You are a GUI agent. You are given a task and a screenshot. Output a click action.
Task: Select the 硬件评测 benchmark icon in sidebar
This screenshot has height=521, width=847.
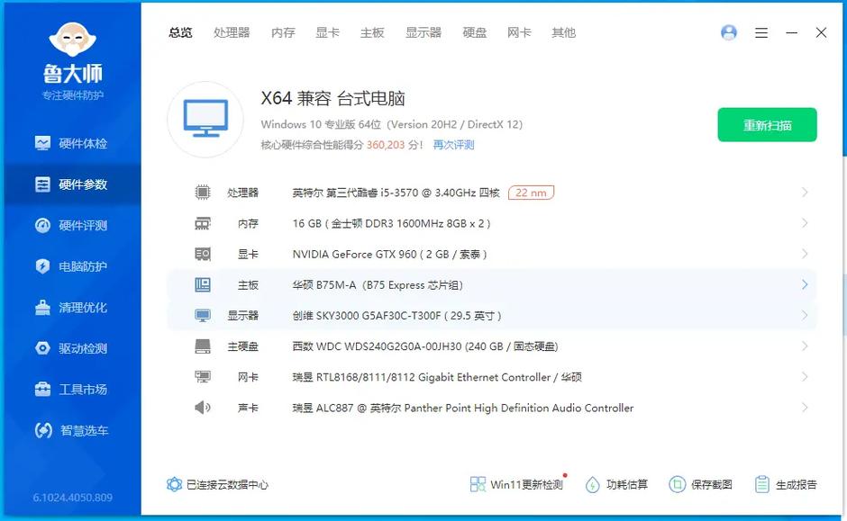click(72, 225)
